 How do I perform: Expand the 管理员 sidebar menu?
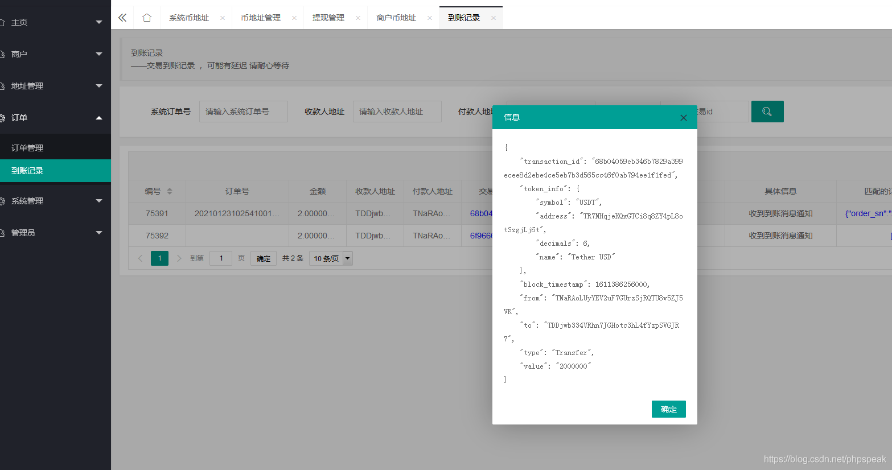click(x=55, y=233)
